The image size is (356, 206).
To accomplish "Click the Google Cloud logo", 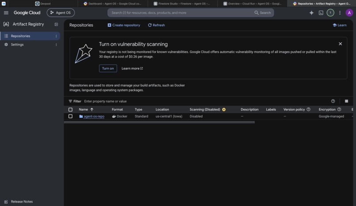I will click(x=27, y=13).
